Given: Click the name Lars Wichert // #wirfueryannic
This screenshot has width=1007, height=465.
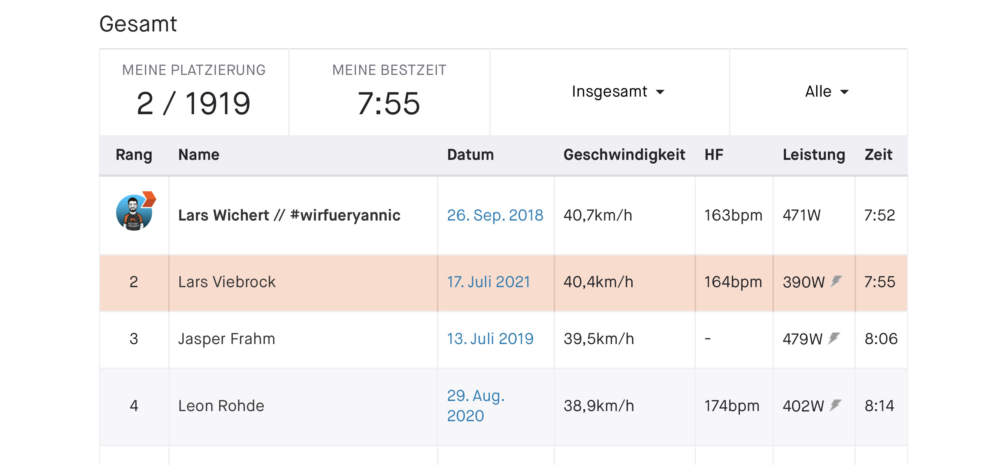Looking at the screenshot, I should [289, 215].
